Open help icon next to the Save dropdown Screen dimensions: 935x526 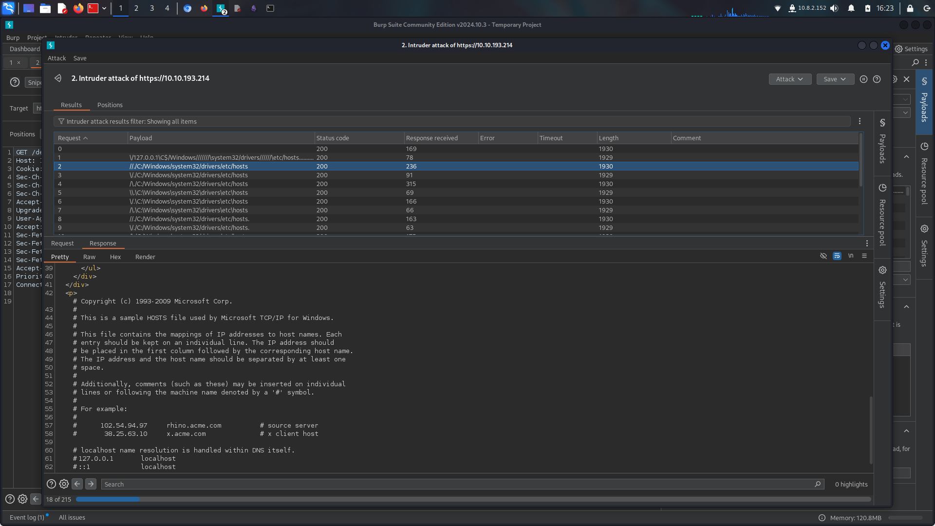pos(877,79)
